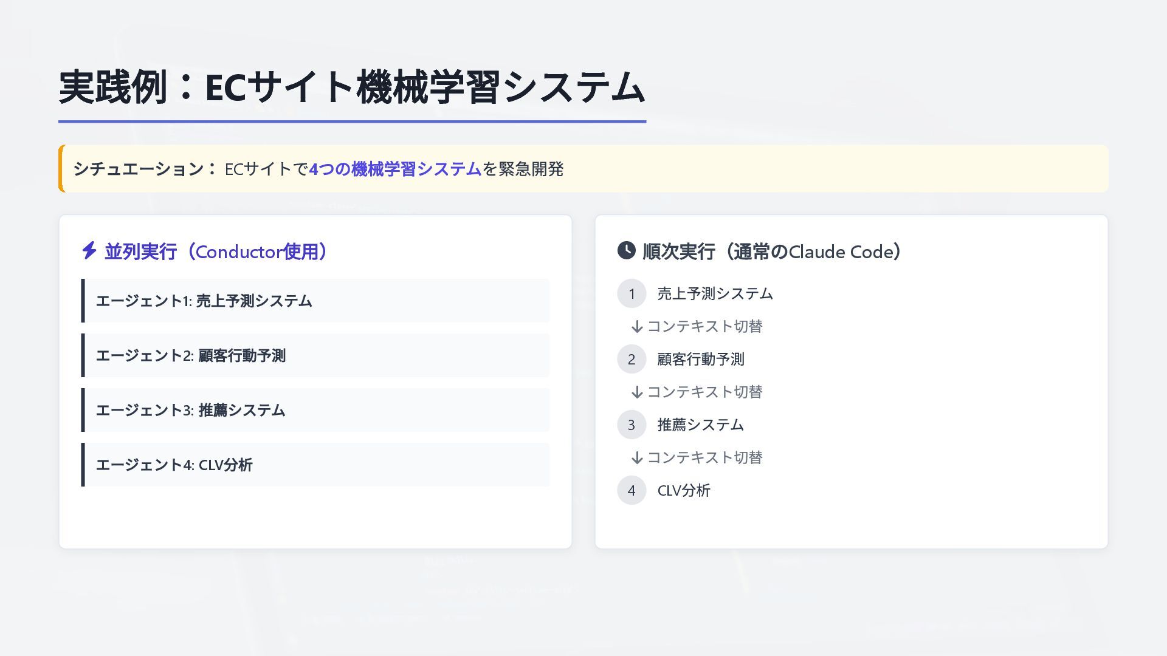The width and height of the screenshot is (1167, 656).
Task: Click the lightning bolt icon beside 並列実行
Action: point(89,251)
